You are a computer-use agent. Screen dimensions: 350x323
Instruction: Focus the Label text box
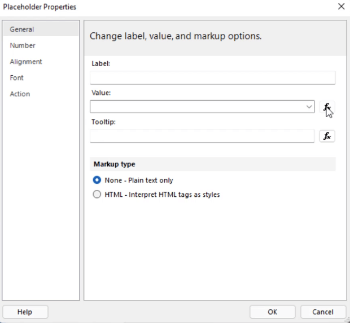pyautogui.click(x=213, y=77)
